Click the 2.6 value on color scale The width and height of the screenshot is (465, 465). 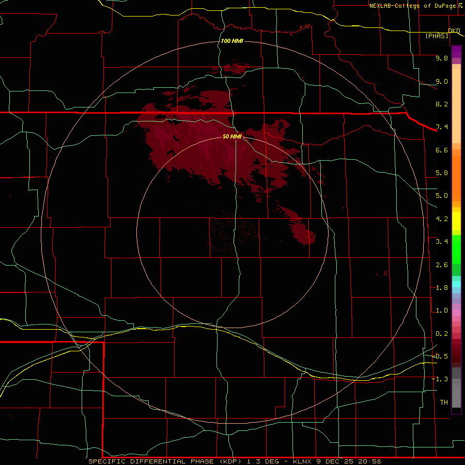click(442, 265)
